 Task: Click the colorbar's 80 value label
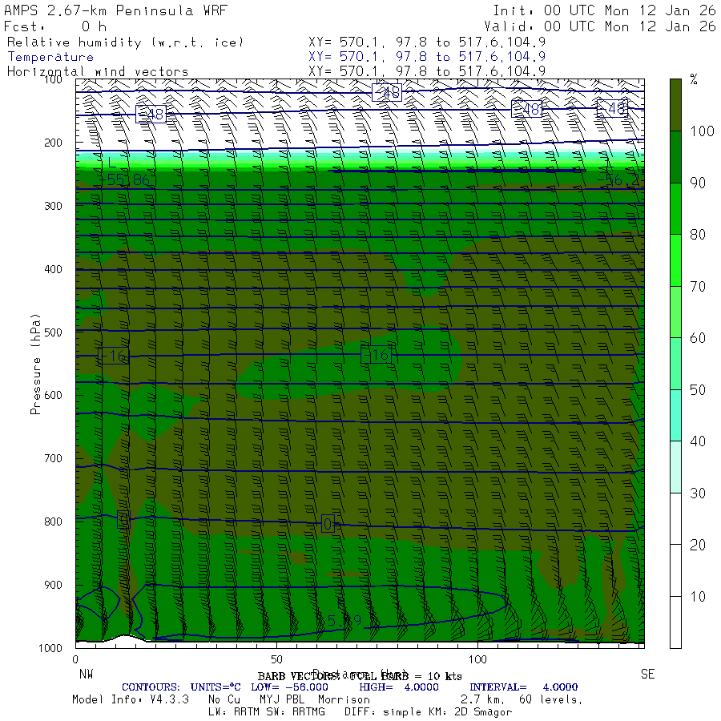[x=698, y=235]
